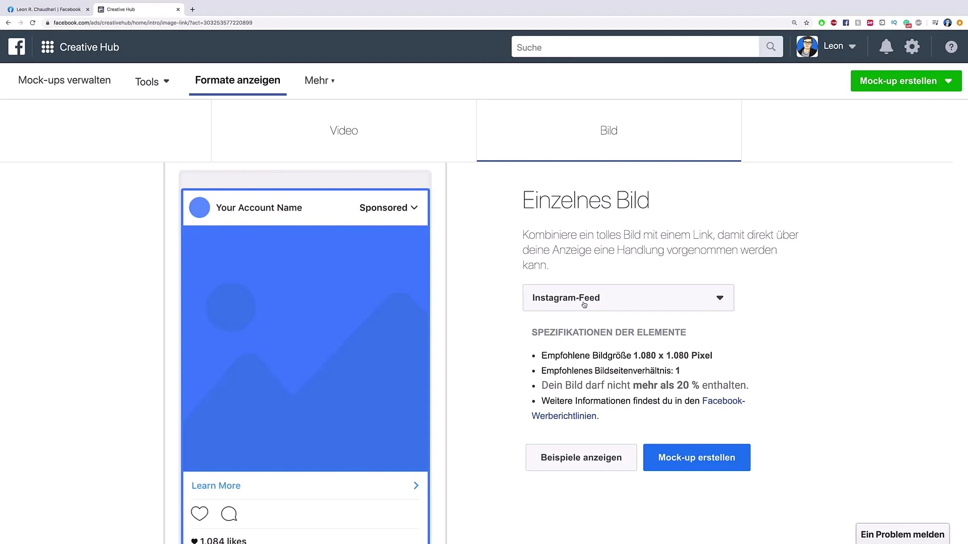Switch to the Bild tab

pyautogui.click(x=609, y=130)
